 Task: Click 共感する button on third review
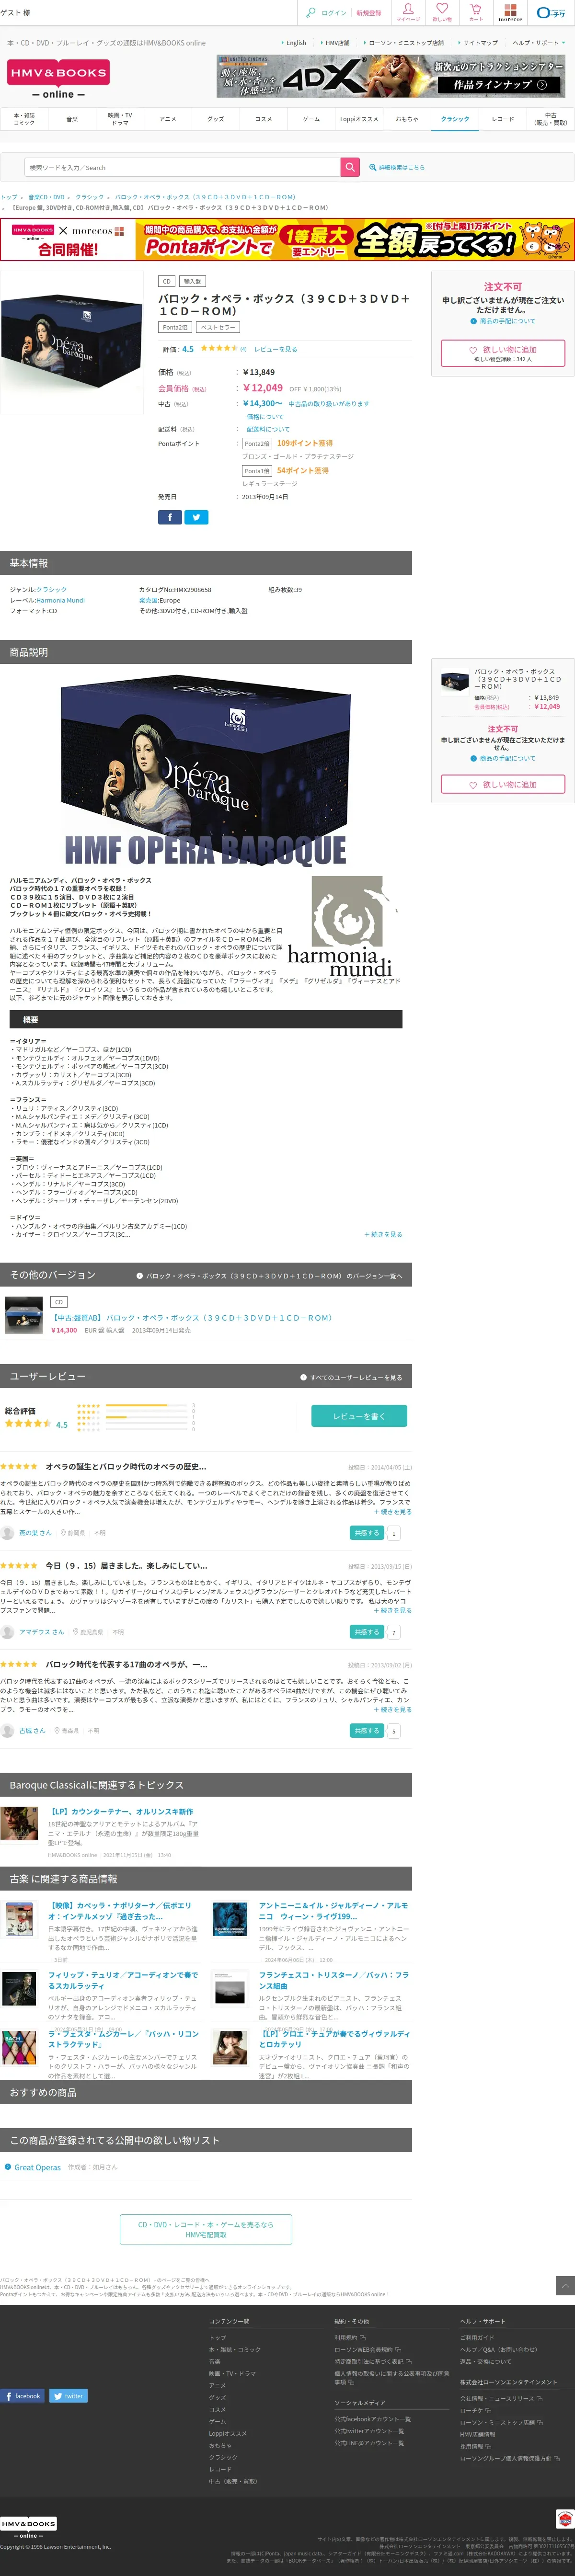(x=367, y=1730)
